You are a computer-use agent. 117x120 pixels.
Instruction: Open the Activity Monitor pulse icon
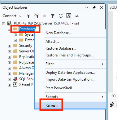tap(77, 16)
